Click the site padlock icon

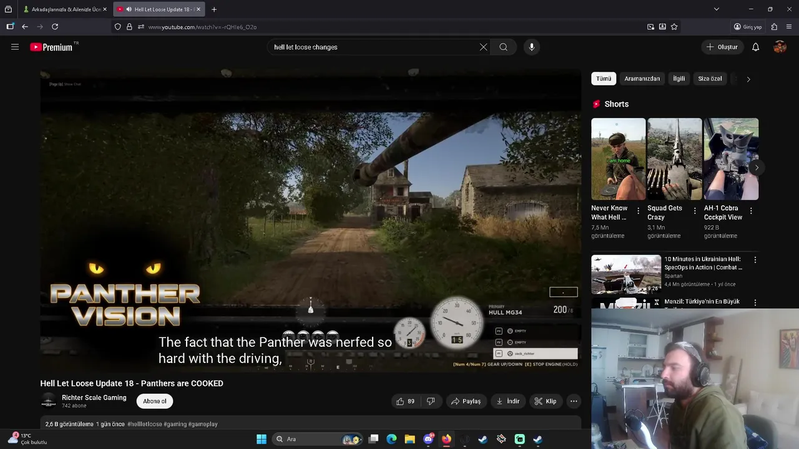pos(129,27)
